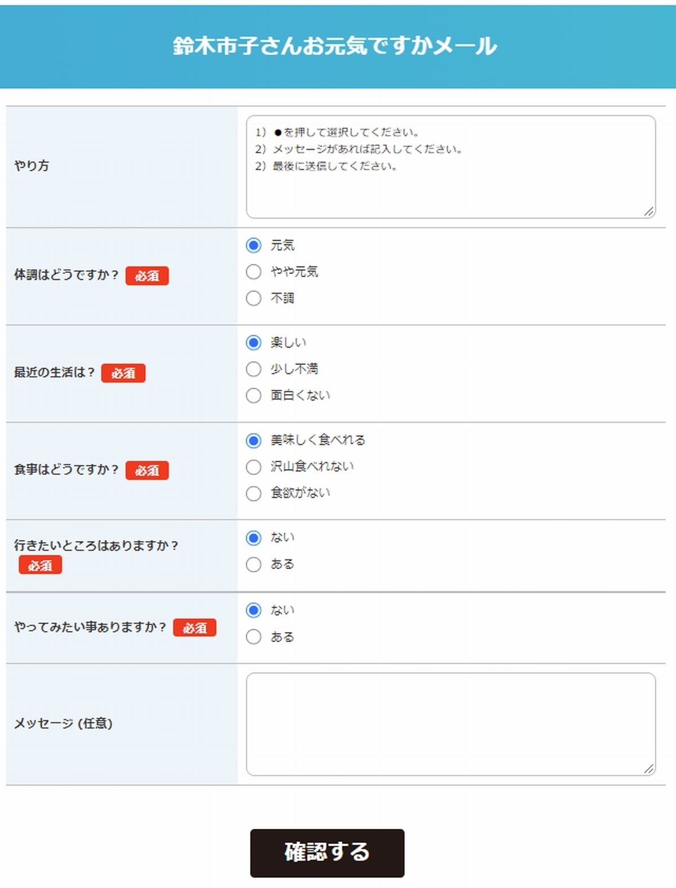
Task: Select ある for やってみたい事ありますか
Action: pyautogui.click(x=253, y=637)
